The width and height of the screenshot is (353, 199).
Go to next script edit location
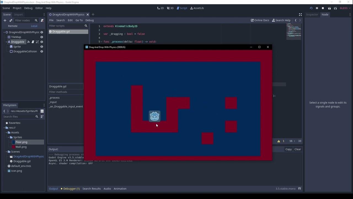tap(300, 20)
